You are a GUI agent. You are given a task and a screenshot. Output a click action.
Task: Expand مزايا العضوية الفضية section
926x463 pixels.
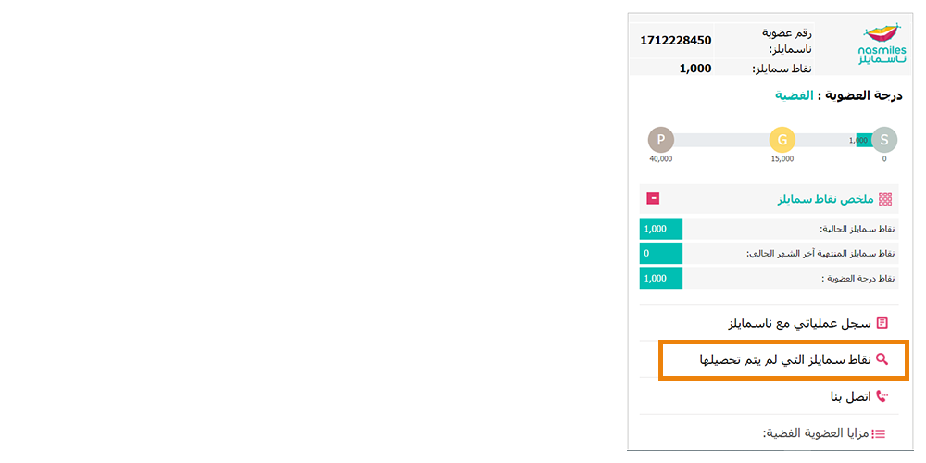(816, 433)
